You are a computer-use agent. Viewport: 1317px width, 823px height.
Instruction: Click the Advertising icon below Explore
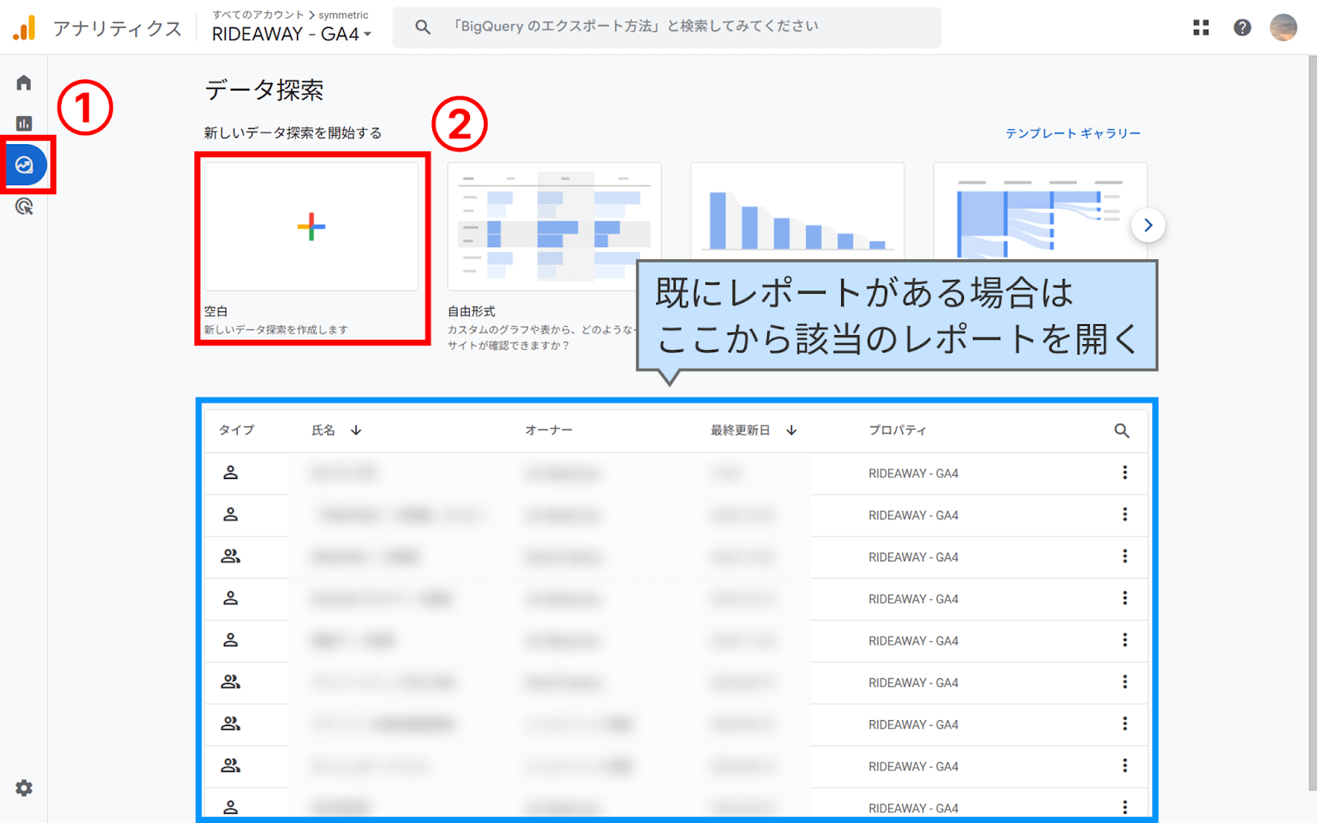click(x=23, y=207)
